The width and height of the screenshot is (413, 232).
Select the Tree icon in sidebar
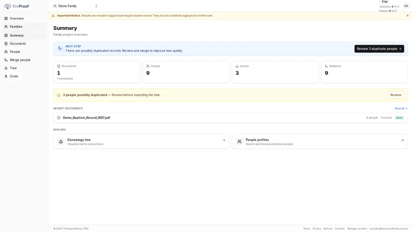tap(6, 68)
